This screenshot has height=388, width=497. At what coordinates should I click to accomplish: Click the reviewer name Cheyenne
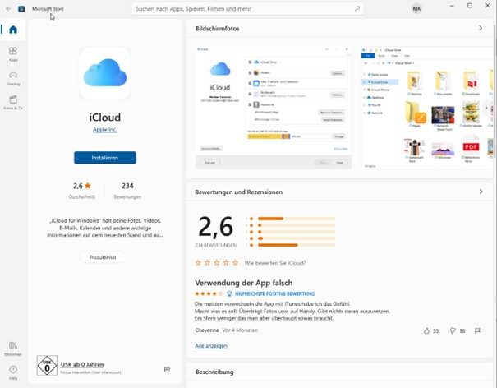[207, 330]
